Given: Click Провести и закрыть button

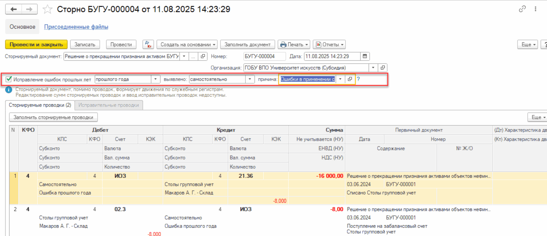Looking at the screenshot, I should [36, 45].
